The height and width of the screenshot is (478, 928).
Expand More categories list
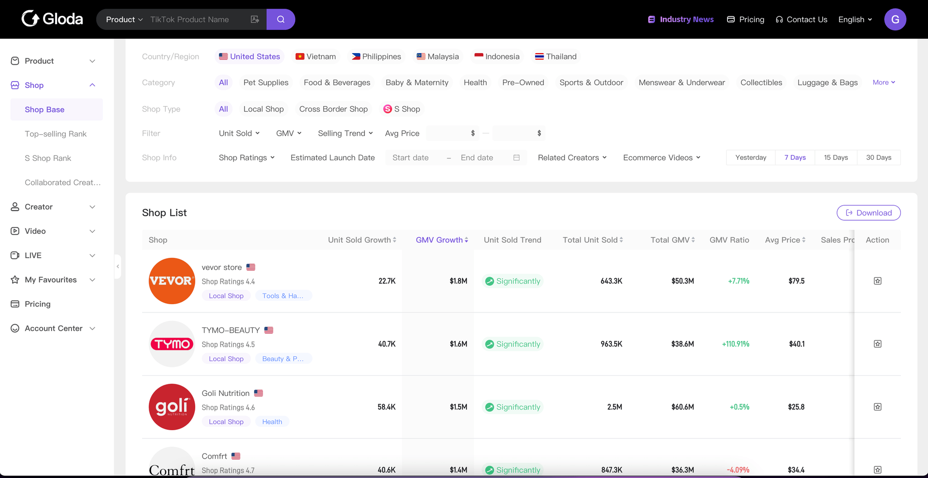(x=884, y=83)
